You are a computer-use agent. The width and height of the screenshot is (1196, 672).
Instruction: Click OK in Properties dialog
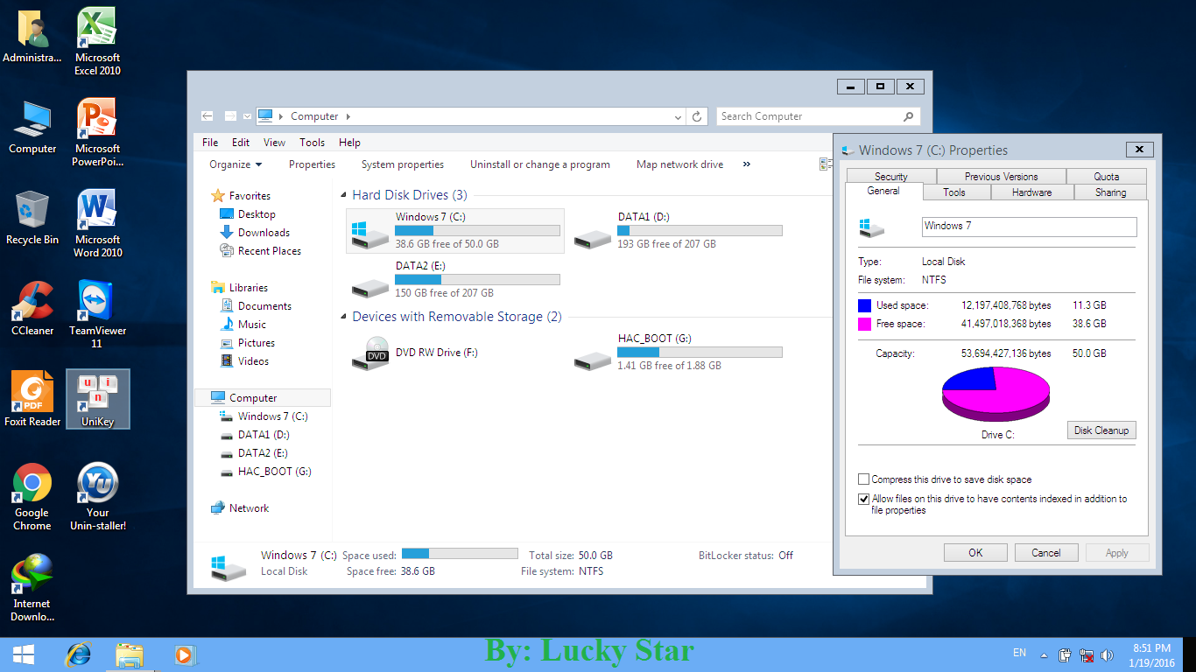tap(975, 553)
